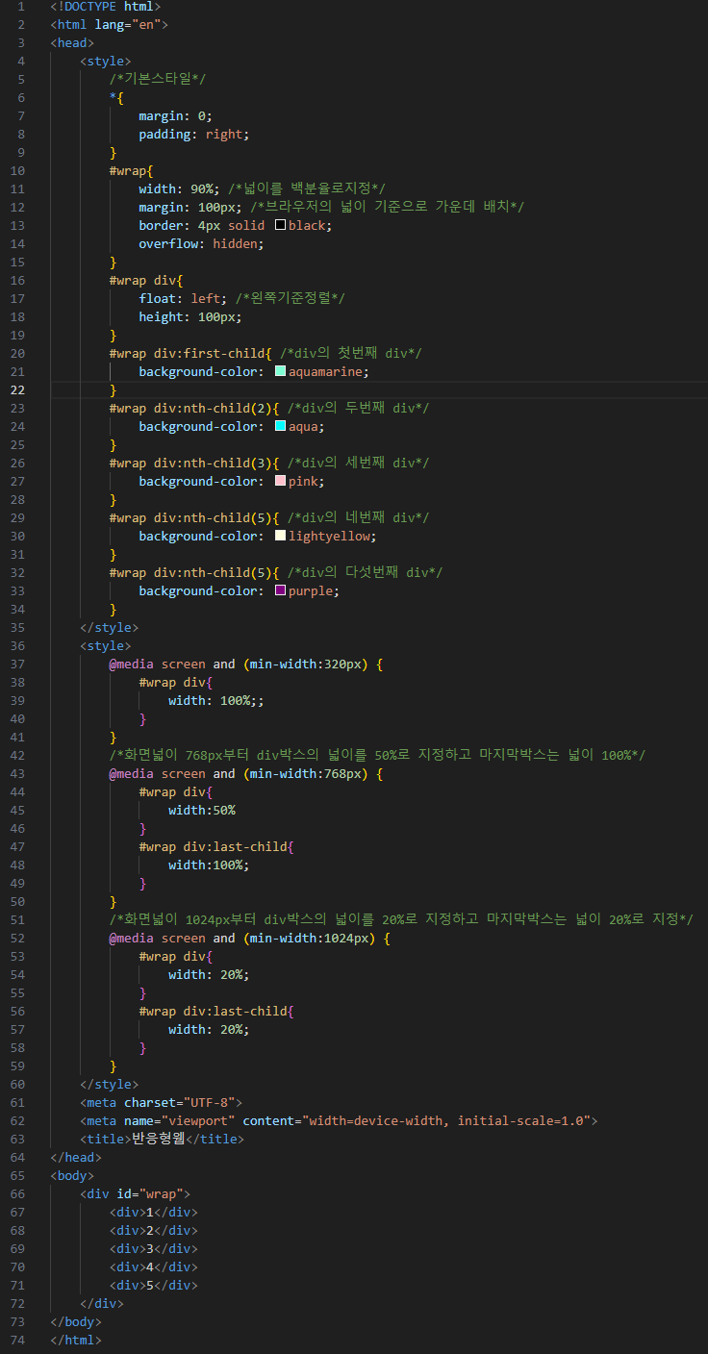Image resolution: width=708 pixels, height=1354 pixels.
Task: Click the 왼쪽기준정렬 comment
Action: pos(291,298)
